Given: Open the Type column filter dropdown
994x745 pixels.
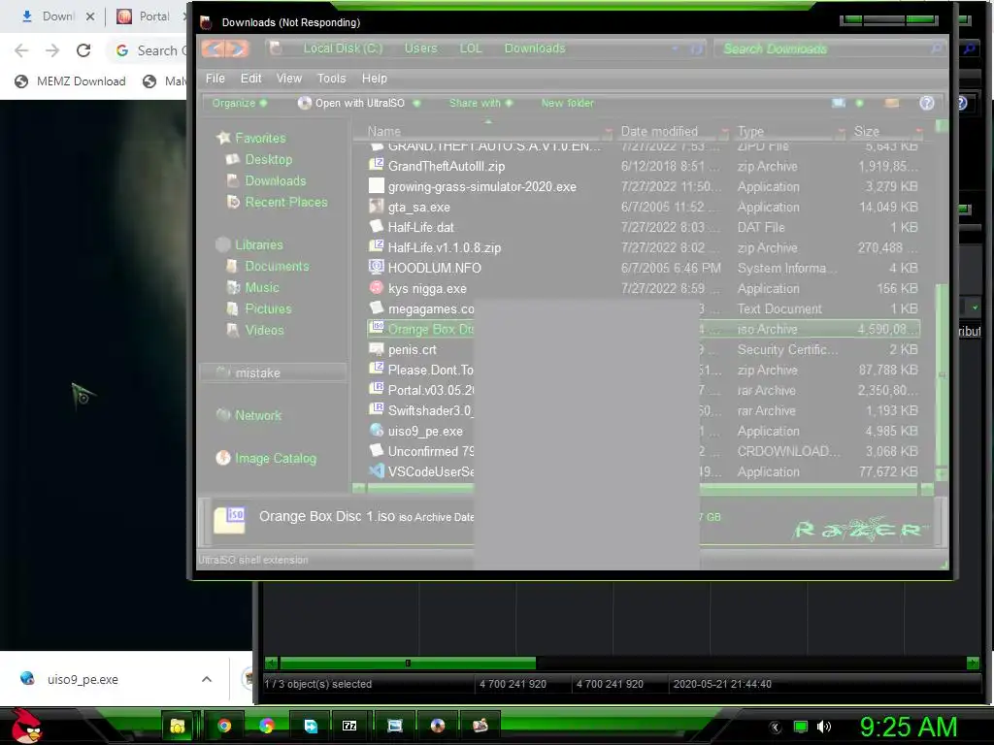Looking at the screenshot, I should pyautogui.click(x=841, y=132).
